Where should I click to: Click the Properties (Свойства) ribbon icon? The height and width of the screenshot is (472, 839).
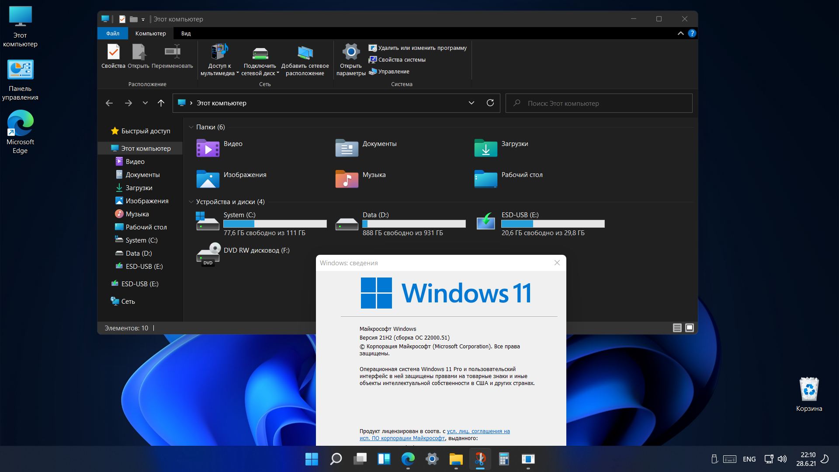113,56
